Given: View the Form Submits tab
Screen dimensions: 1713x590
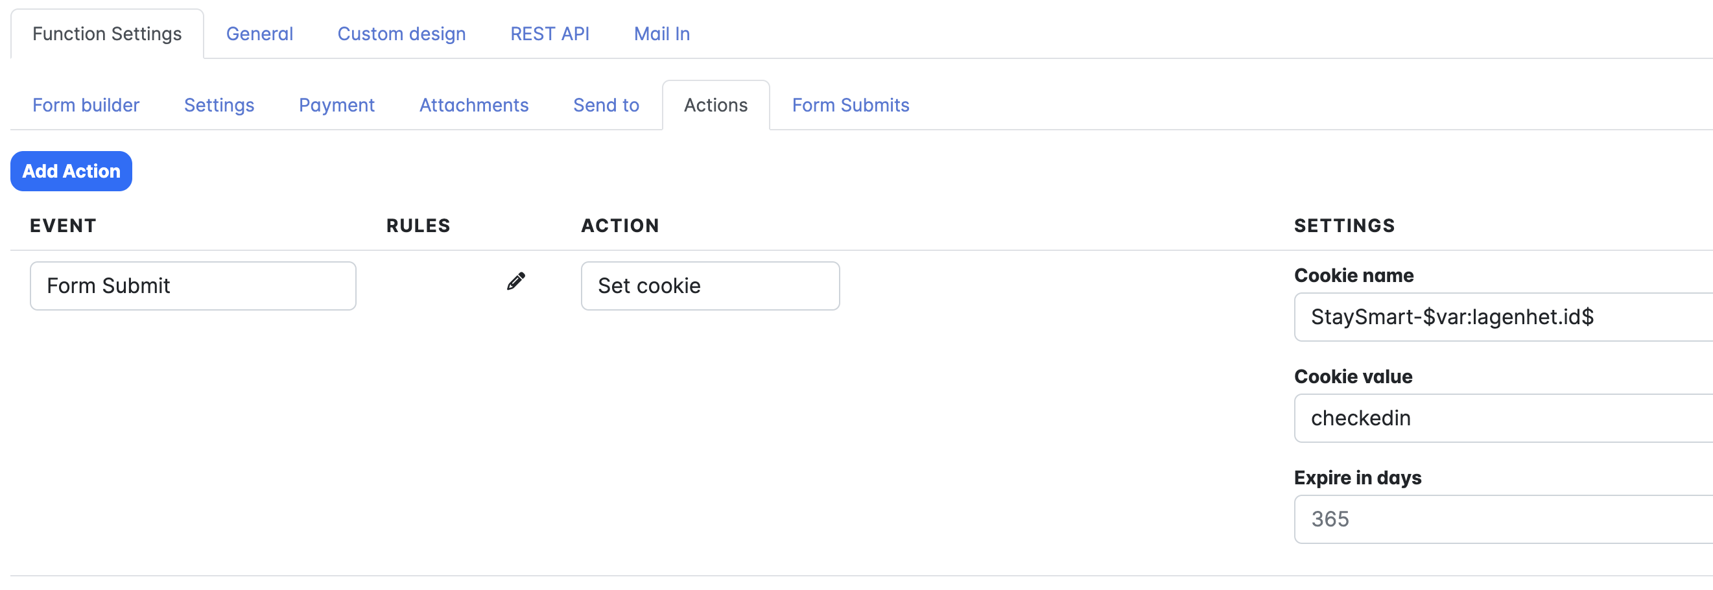Looking at the screenshot, I should pos(851,105).
